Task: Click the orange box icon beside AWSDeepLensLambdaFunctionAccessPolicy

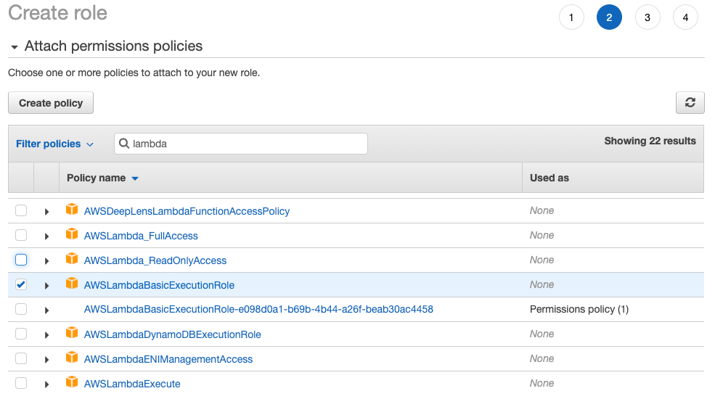Action: click(x=72, y=209)
